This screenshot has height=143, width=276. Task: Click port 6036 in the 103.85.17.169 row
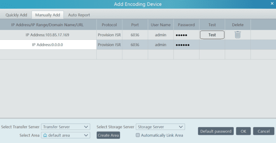135,35
